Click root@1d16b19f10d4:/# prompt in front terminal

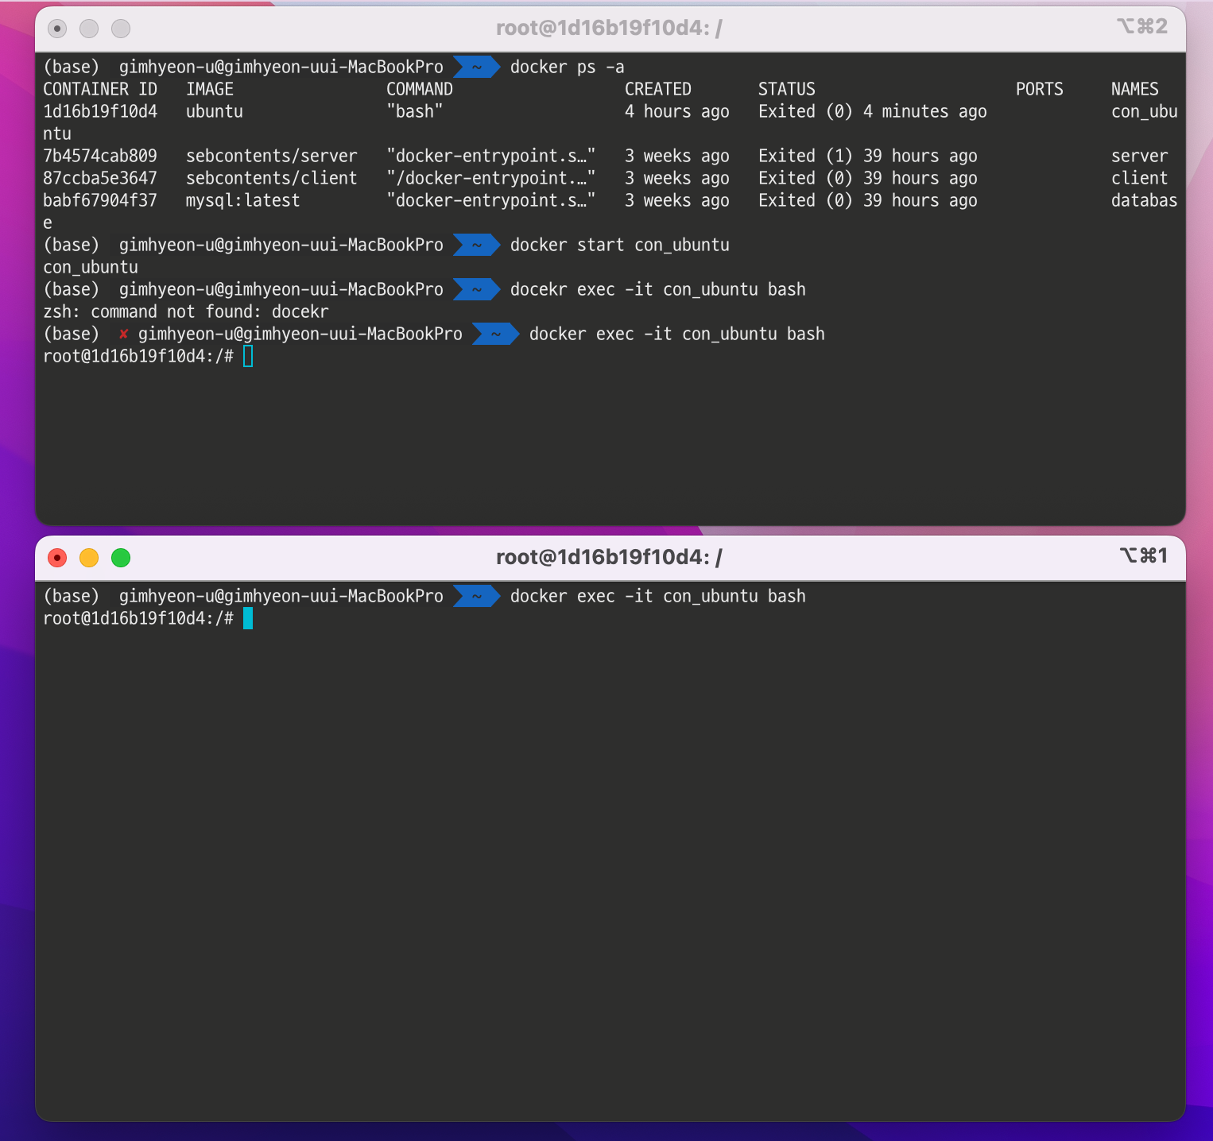tap(138, 618)
